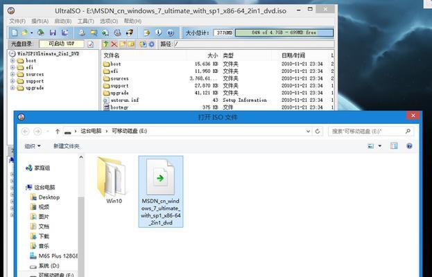Click the 可启动 UDF disc type field

click(62, 44)
